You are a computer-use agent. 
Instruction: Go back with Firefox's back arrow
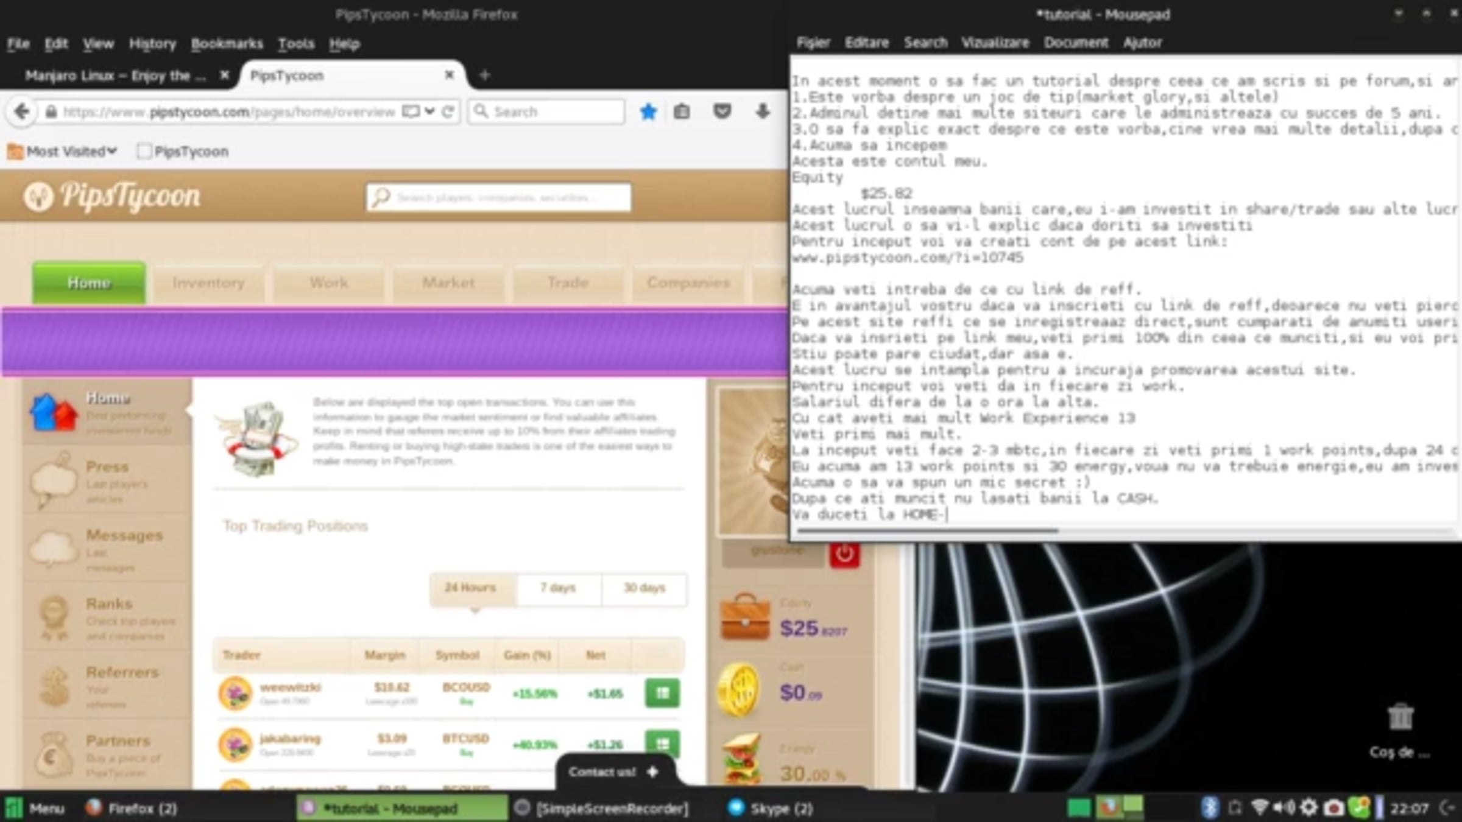click(22, 111)
